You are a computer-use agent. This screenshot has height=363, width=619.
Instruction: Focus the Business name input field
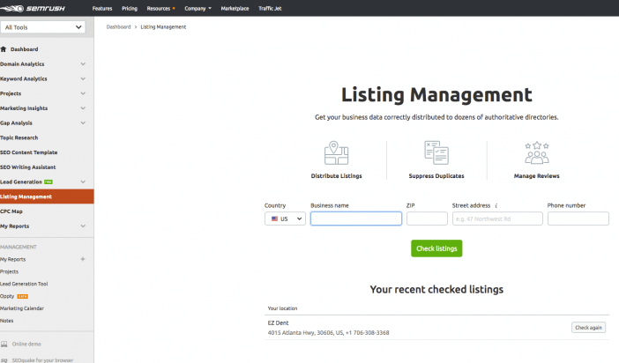[356, 219]
